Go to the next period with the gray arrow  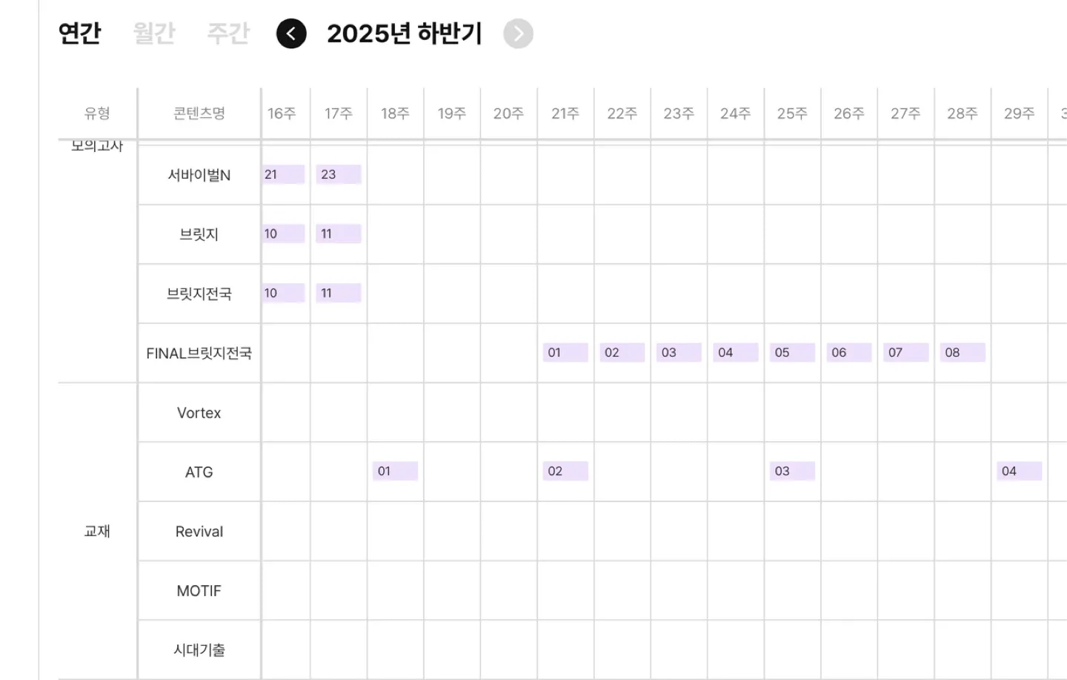click(x=518, y=33)
